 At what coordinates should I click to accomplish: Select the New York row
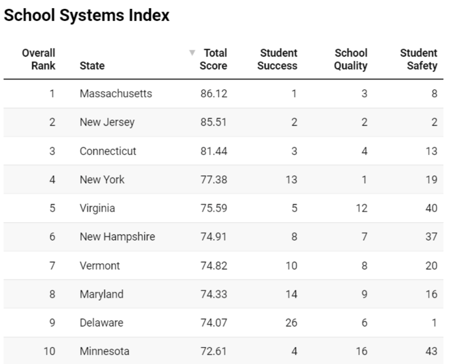(x=102, y=180)
